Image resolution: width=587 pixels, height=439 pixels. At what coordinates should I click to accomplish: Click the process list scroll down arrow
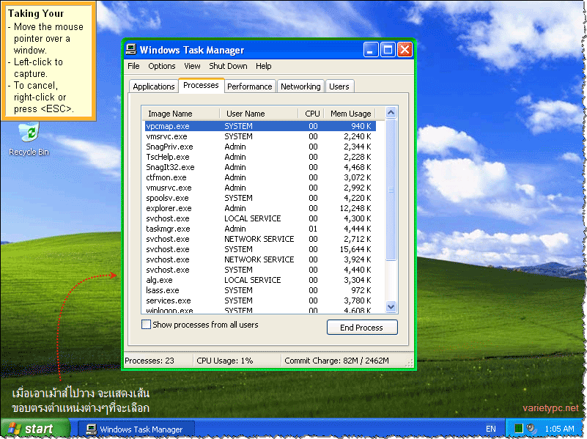tap(391, 307)
